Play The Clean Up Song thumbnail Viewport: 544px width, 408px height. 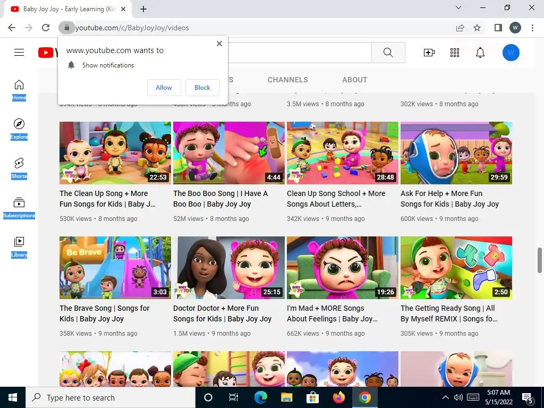pyautogui.click(x=115, y=152)
